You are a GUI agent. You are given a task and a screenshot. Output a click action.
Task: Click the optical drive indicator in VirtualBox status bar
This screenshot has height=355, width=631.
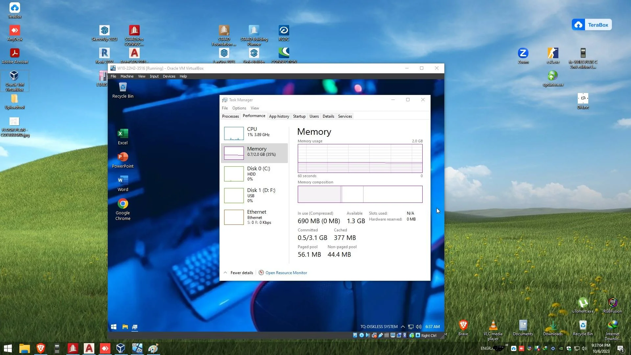tap(362, 335)
